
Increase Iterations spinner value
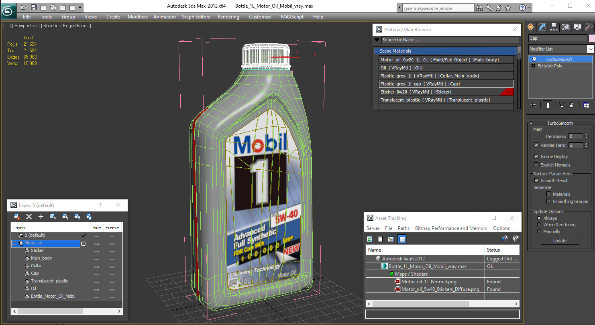[586, 135]
